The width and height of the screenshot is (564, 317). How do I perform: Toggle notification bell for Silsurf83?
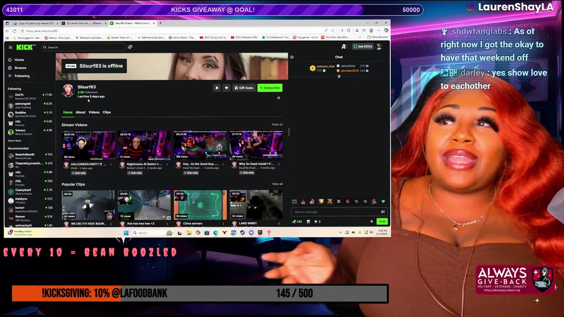click(x=217, y=88)
